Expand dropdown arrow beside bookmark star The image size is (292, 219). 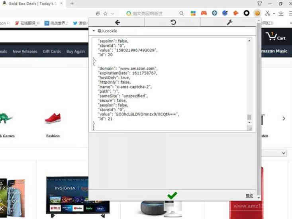[x=112, y=14]
